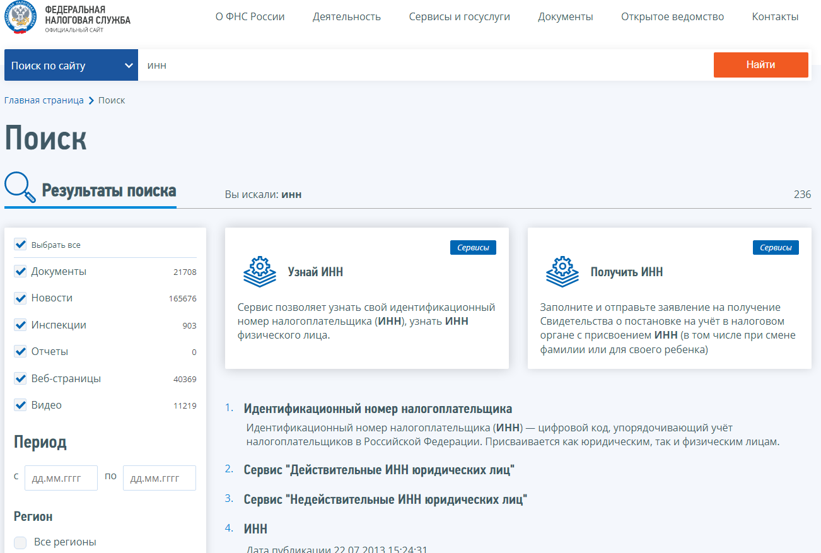Uncheck the Выбрать все checkbox

[x=20, y=245]
